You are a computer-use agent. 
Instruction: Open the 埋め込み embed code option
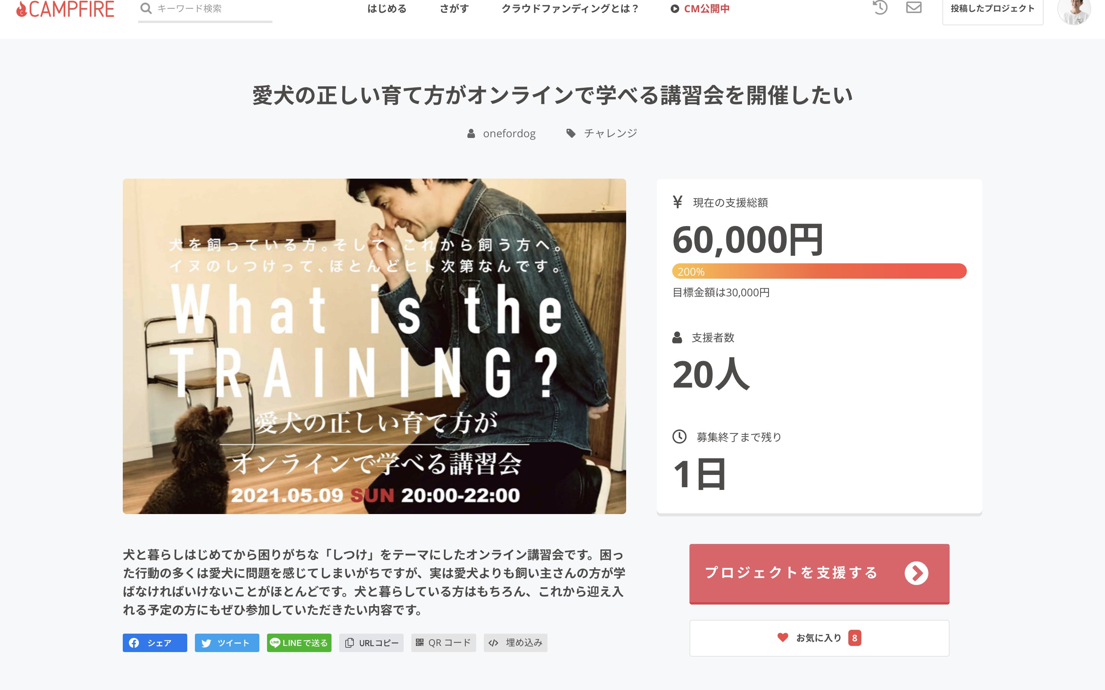[516, 642]
